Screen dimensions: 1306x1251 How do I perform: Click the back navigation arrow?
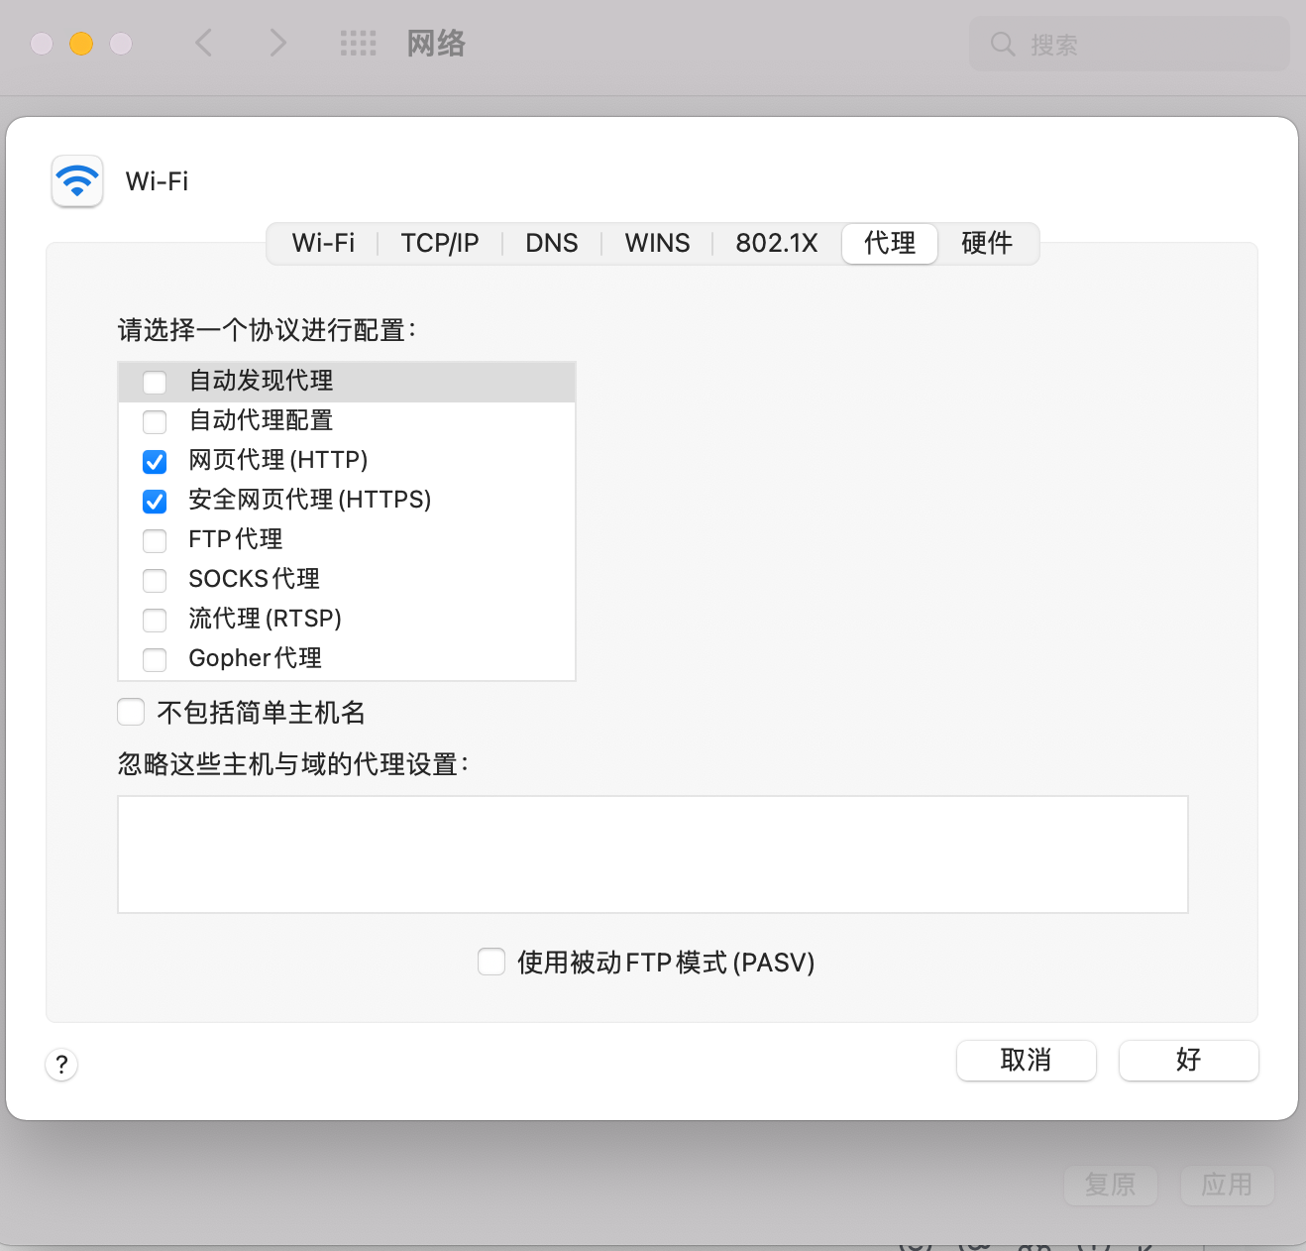tap(204, 43)
